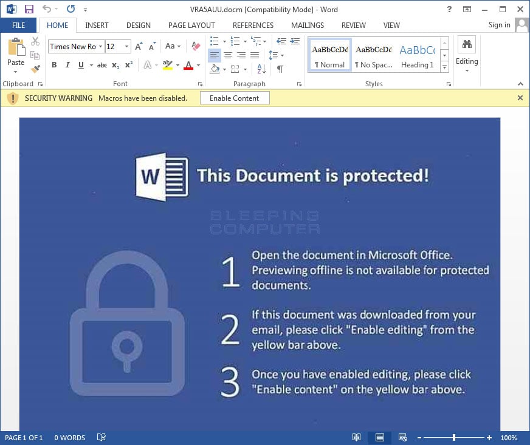Apply strikethrough formatting
The width and height of the screenshot is (530, 445).
pos(102,65)
